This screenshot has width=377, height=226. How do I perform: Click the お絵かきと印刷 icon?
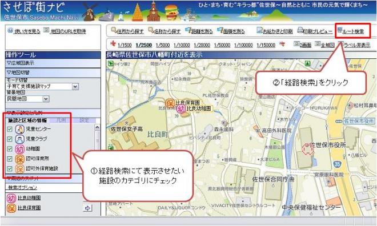(259, 30)
